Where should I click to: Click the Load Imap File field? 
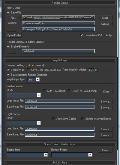[60, 101]
